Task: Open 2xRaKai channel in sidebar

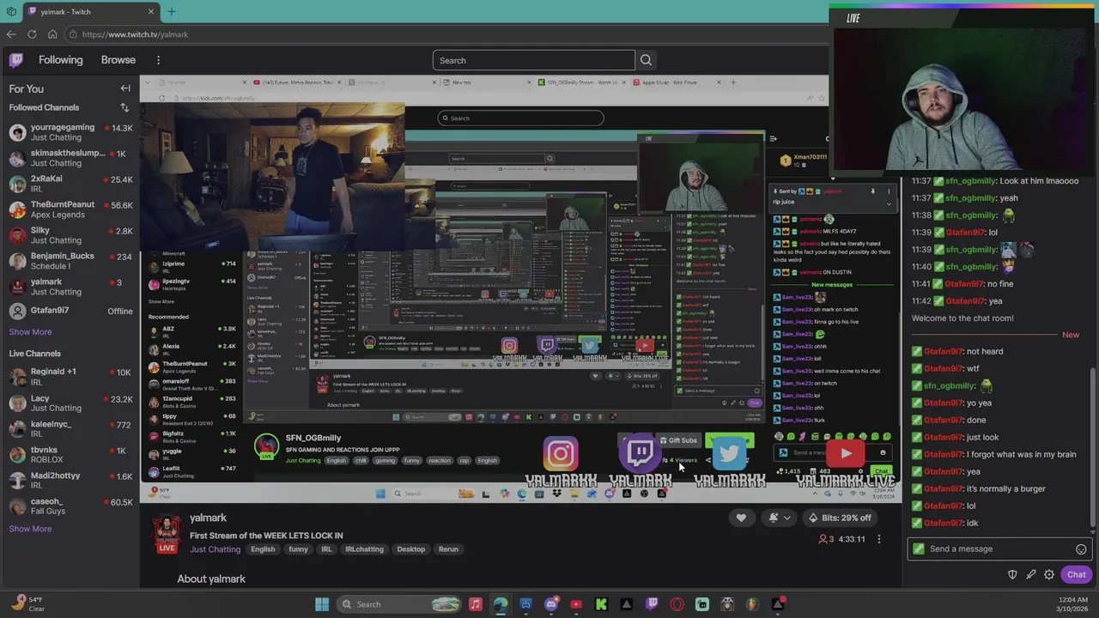Action: (x=70, y=184)
